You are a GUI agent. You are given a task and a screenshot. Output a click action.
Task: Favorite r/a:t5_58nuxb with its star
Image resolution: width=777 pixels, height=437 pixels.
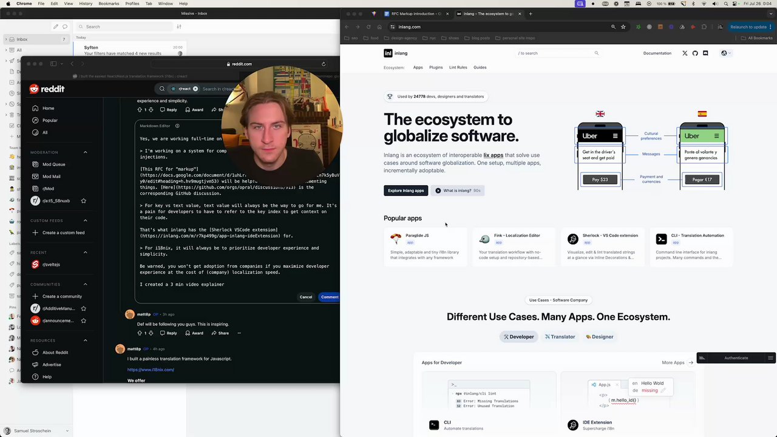pyautogui.click(x=84, y=201)
